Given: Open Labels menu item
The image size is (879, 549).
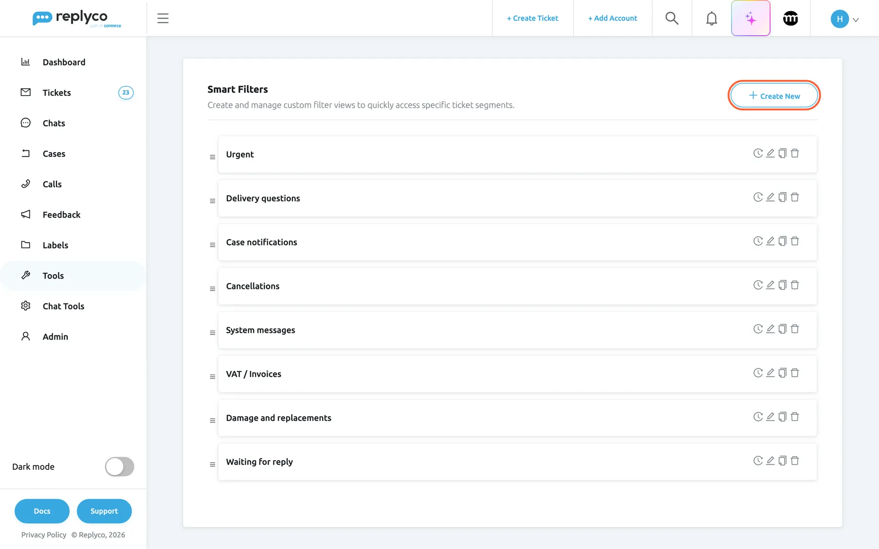Looking at the screenshot, I should (x=73, y=245).
